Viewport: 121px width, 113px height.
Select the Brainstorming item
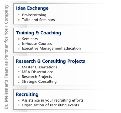click(34, 15)
